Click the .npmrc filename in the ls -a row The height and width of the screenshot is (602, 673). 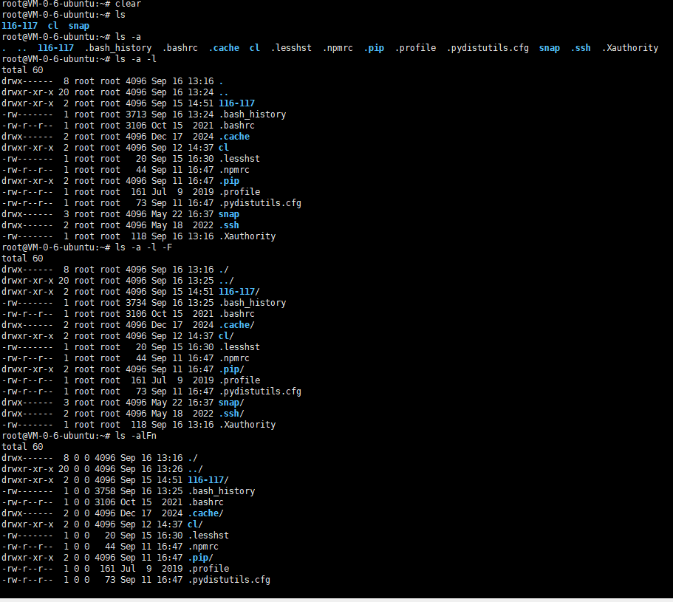(338, 48)
